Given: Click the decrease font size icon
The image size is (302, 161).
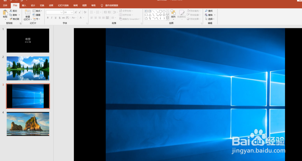Looking at the screenshot, I should coord(80,12).
